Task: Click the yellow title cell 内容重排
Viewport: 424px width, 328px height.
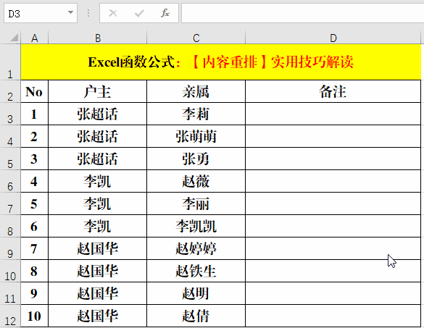Action: tap(221, 62)
